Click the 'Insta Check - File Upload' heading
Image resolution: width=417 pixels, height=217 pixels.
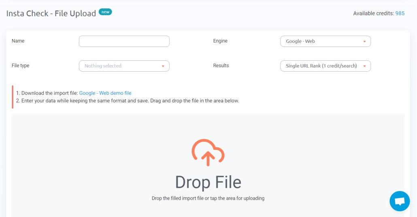pyautogui.click(x=51, y=13)
